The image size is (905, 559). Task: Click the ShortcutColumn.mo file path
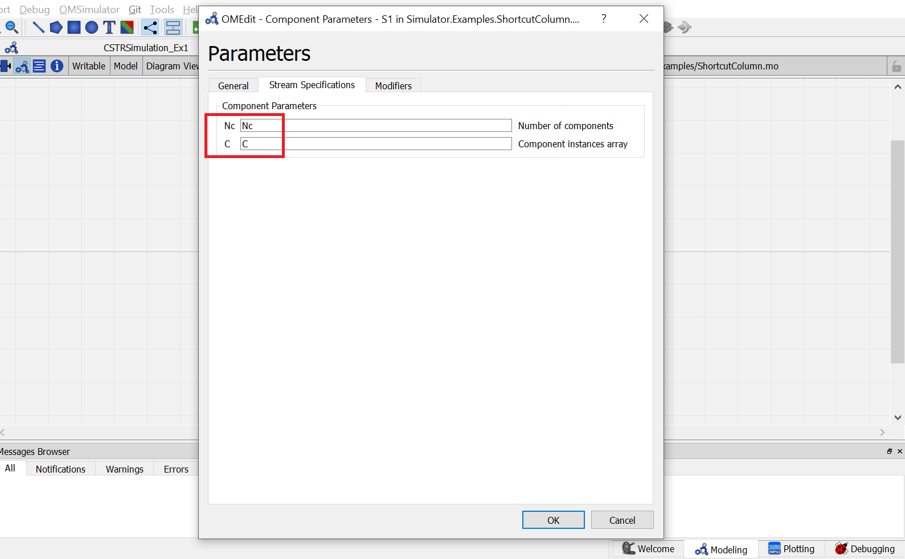721,66
